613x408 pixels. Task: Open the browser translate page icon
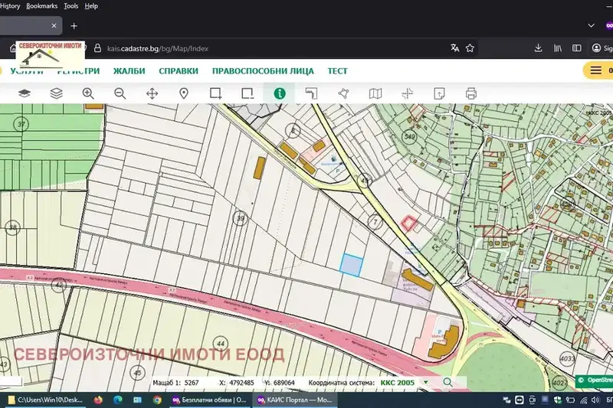point(454,48)
